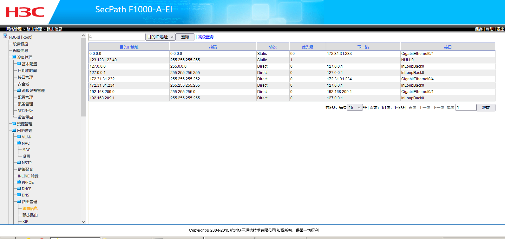
Task: Expand the PPPOE node icon
Action: click(x=19, y=182)
